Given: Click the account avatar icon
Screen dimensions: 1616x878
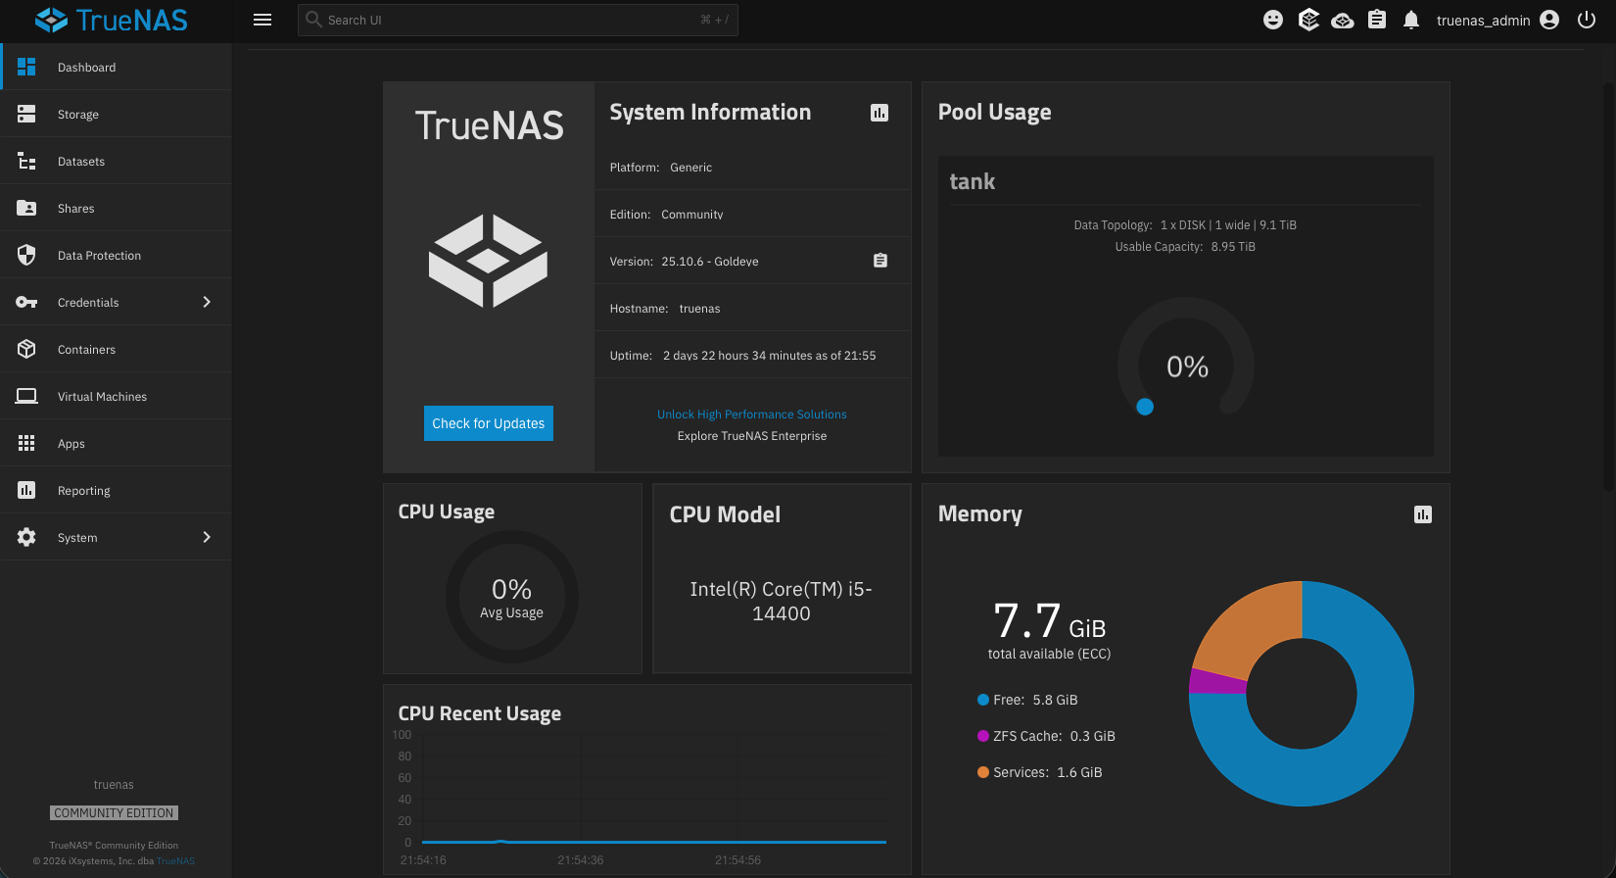Looking at the screenshot, I should [1549, 20].
